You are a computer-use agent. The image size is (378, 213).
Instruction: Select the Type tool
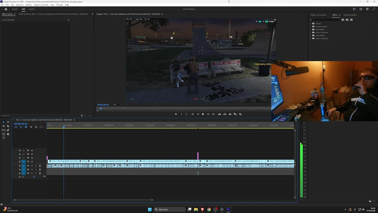tap(4, 138)
